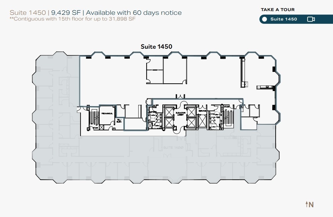Image resolution: width=333 pixels, height=217 pixels.
Task: Select an elevator shaft in the Elevator Lobby
Action: tap(169, 113)
